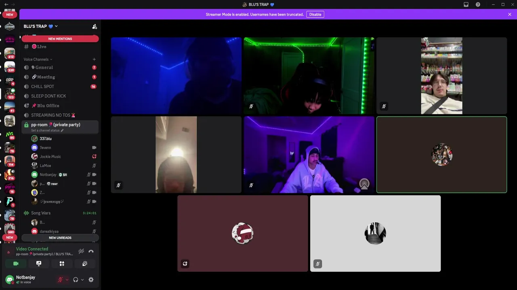Open the soundboard icon
The height and width of the screenshot is (290, 517).
[x=85, y=263]
